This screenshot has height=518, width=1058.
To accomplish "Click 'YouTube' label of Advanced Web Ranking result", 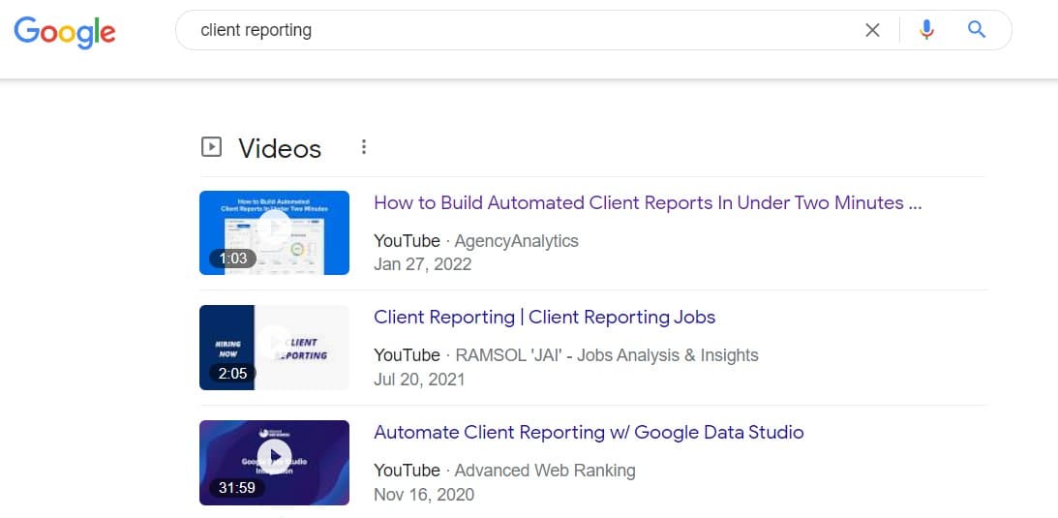I will (407, 471).
